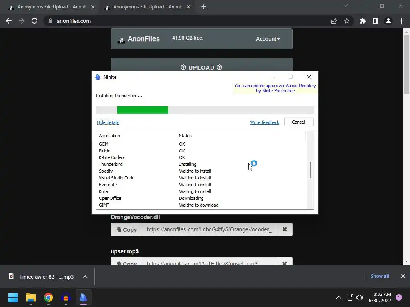Click the OrangeVocoder URL field

209,230
